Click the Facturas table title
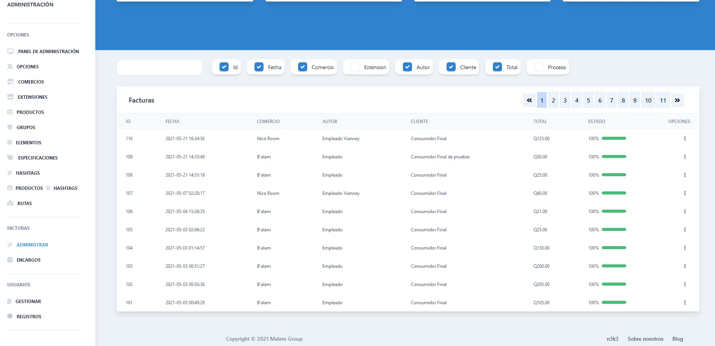Viewport: 715px width, 346px height. point(141,100)
